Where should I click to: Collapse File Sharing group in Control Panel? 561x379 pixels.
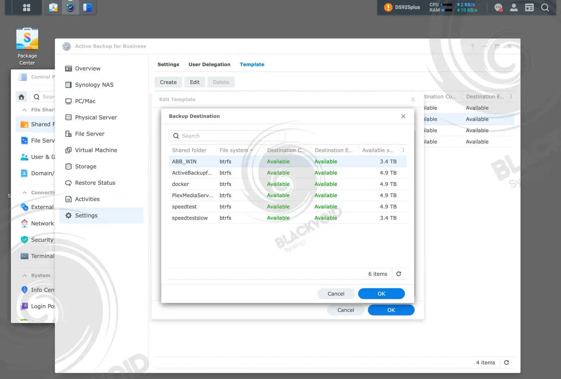click(24, 110)
